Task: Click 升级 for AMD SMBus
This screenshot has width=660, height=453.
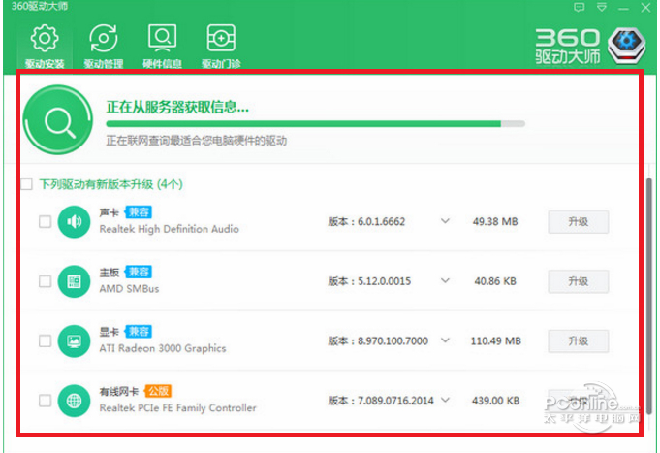Action: [x=579, y=281]
